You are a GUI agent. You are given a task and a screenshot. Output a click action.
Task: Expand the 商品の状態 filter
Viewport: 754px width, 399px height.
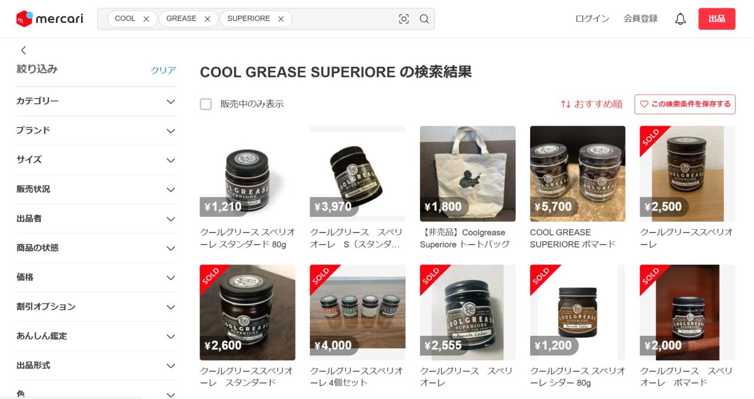point(96,248)
